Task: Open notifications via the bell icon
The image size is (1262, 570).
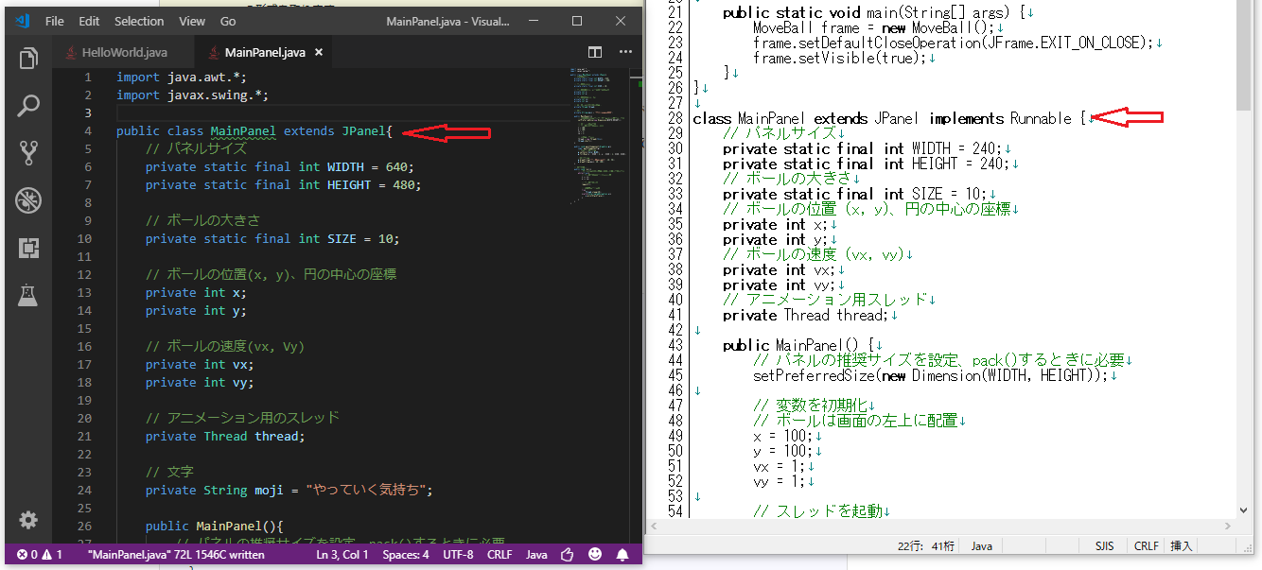Action: 621,555
